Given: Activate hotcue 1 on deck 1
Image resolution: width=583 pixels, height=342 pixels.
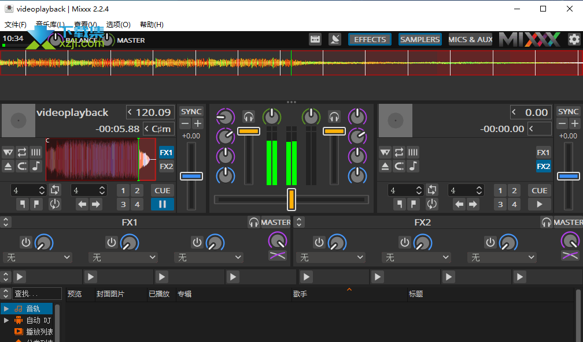Looking at the screenshot, I should point(123,191).
